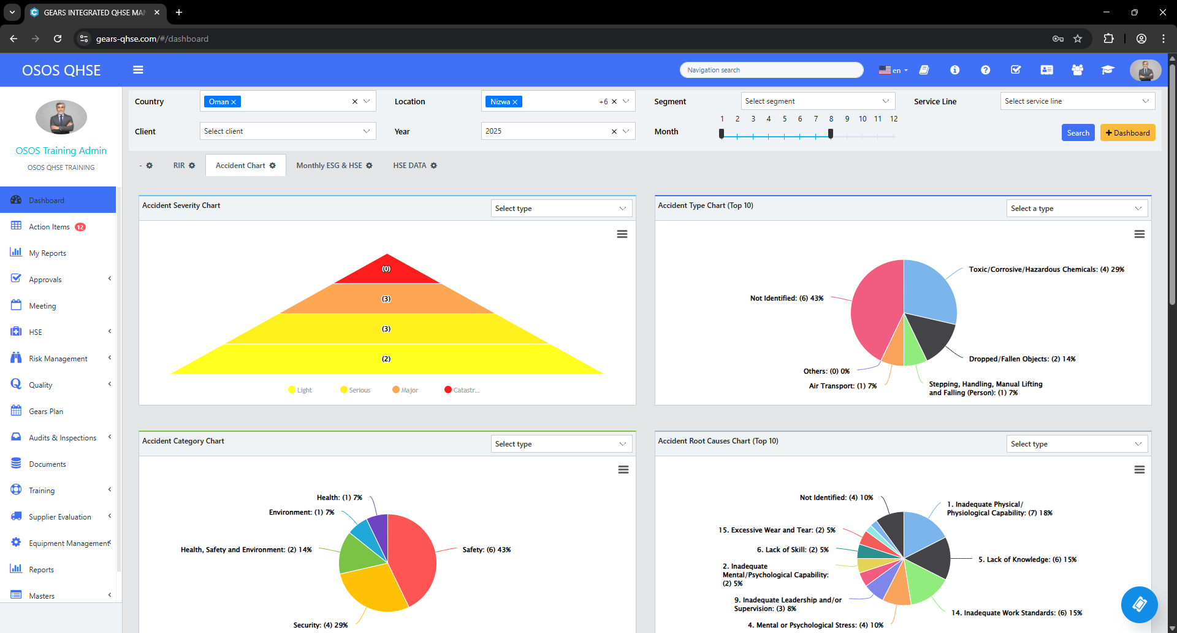Open the Equipment Management sidebar icon

[x=16, y=542]
